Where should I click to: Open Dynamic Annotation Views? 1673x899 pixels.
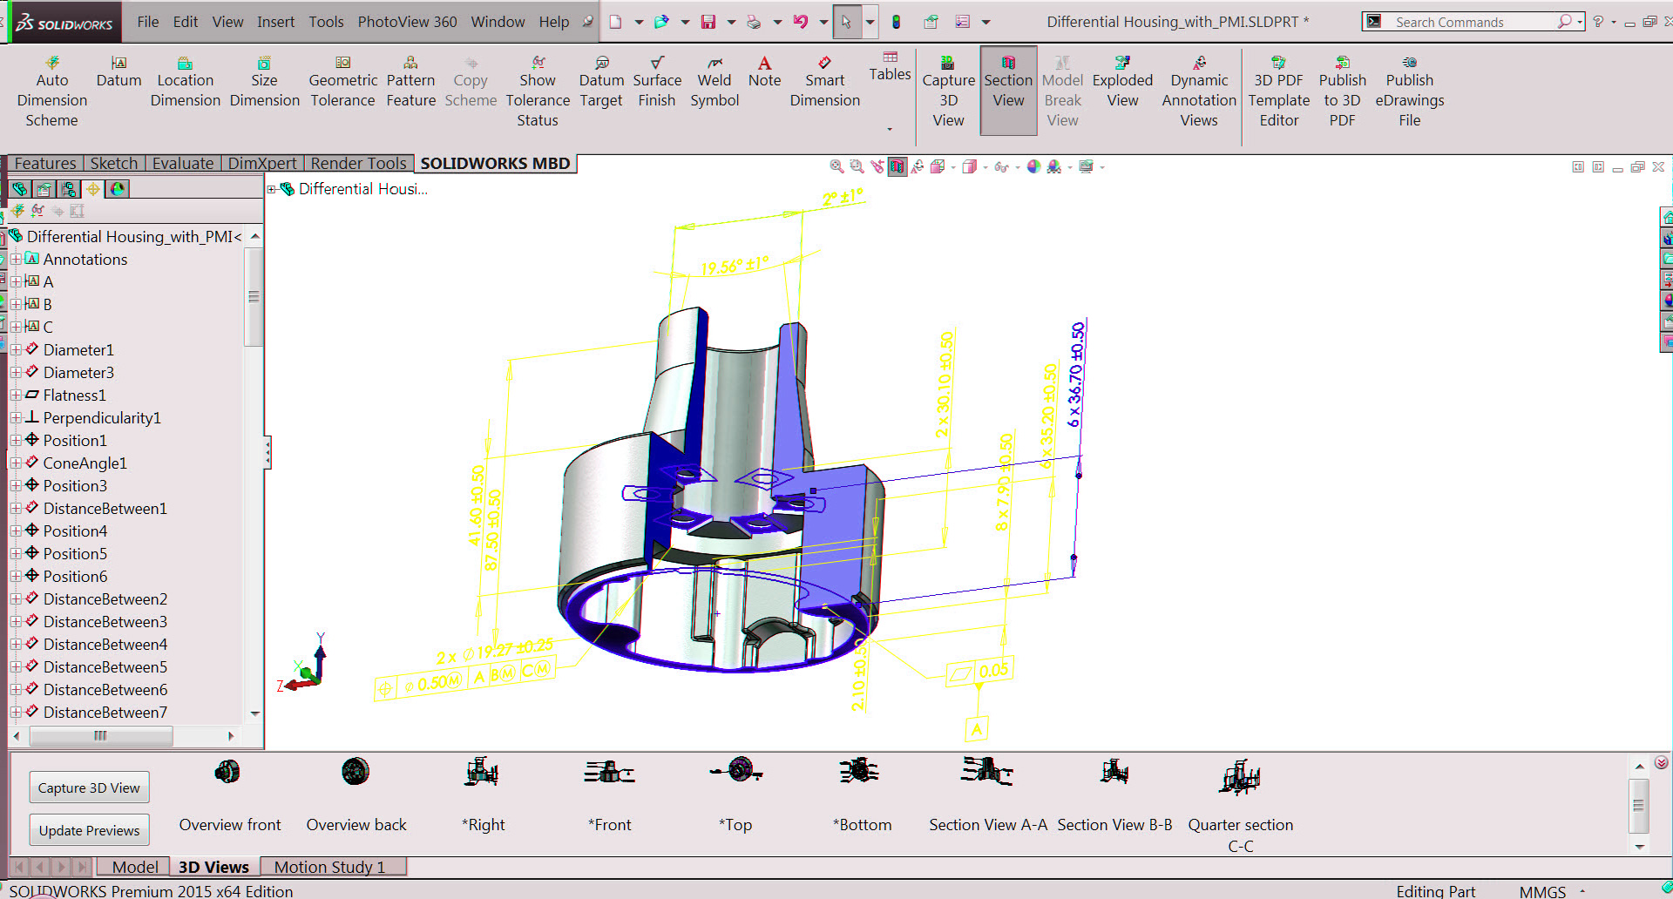1199,91
